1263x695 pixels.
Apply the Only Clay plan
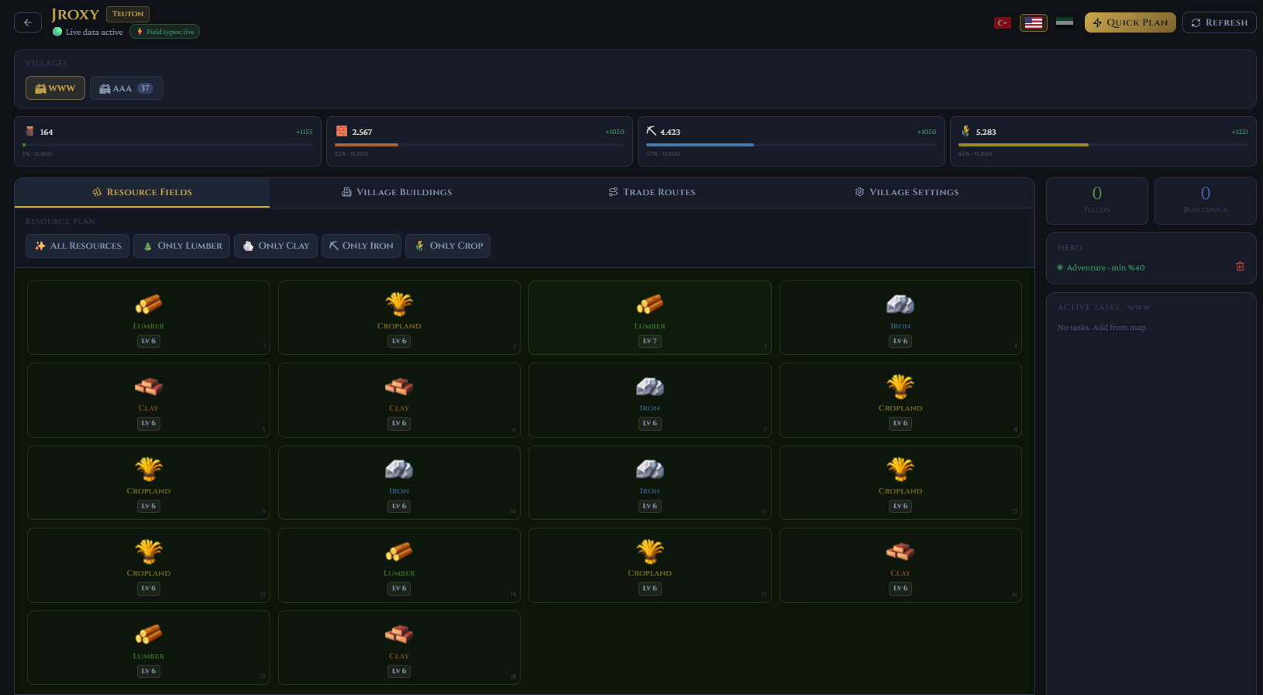pyautogui.click(x=276, y=246)
